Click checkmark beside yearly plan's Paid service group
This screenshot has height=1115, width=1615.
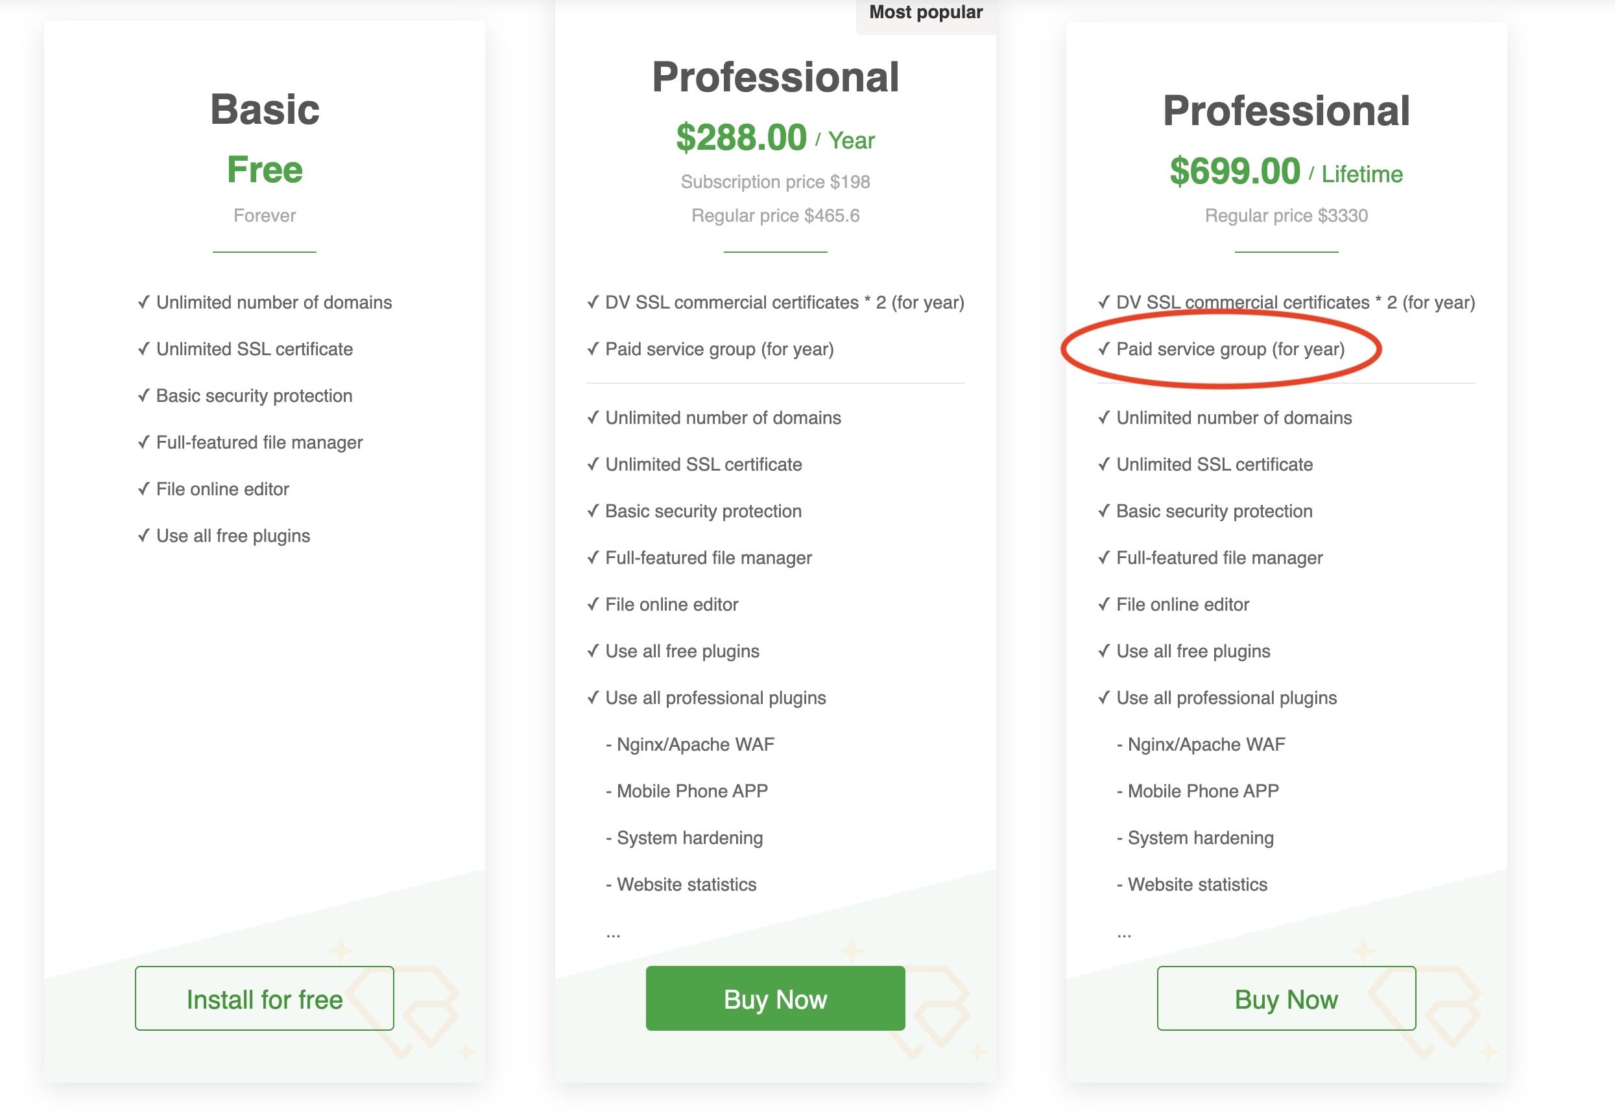coord(593,349)
